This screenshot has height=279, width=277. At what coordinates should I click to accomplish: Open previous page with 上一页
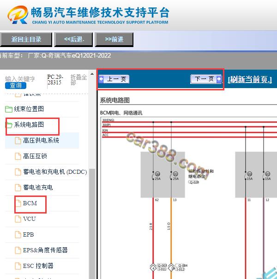pyautogui.click(x=114, y=79)
